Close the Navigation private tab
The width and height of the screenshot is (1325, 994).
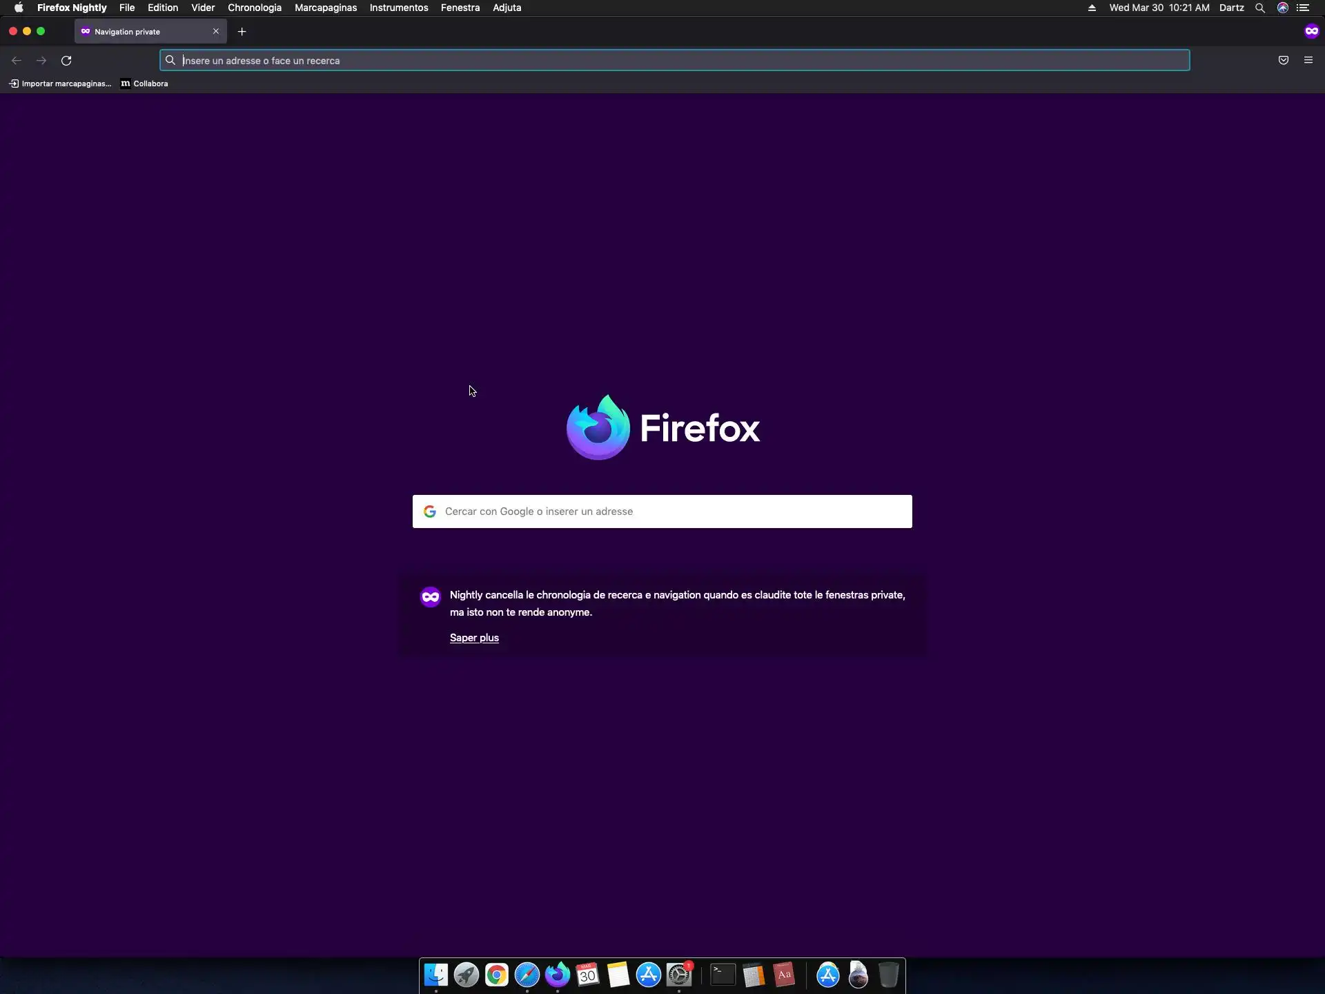click(x=216, y=32)
